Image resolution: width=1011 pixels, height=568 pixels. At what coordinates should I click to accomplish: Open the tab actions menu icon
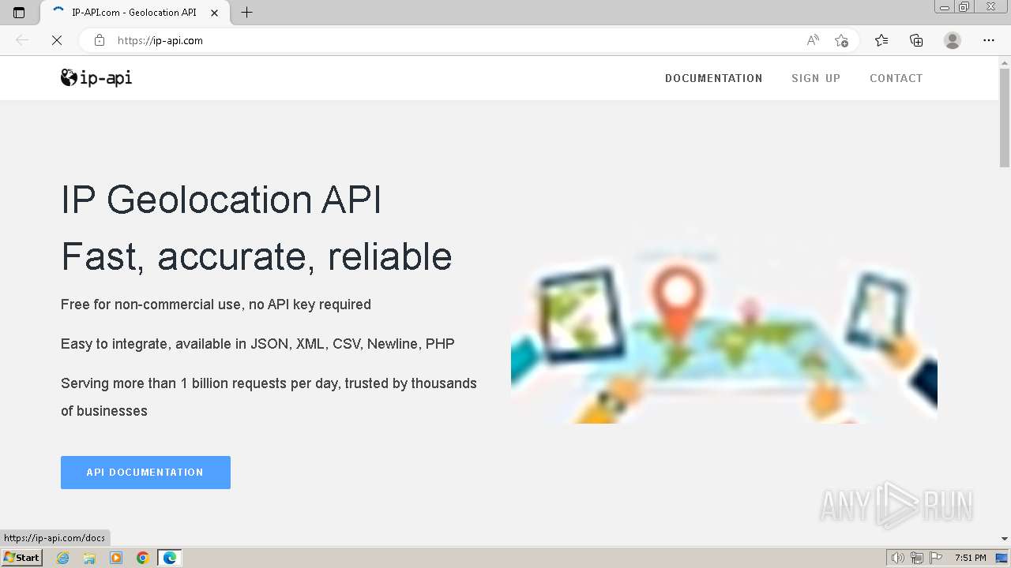[x=19, y=13]
